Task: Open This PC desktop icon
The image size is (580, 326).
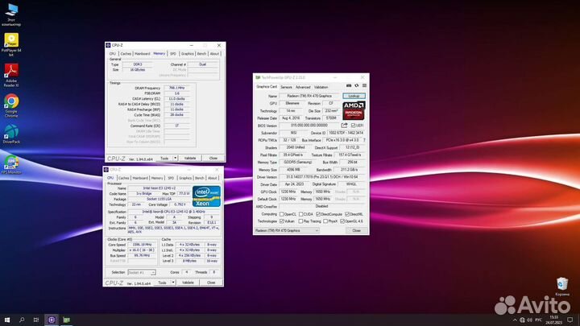Action: [x=11, y=14]
